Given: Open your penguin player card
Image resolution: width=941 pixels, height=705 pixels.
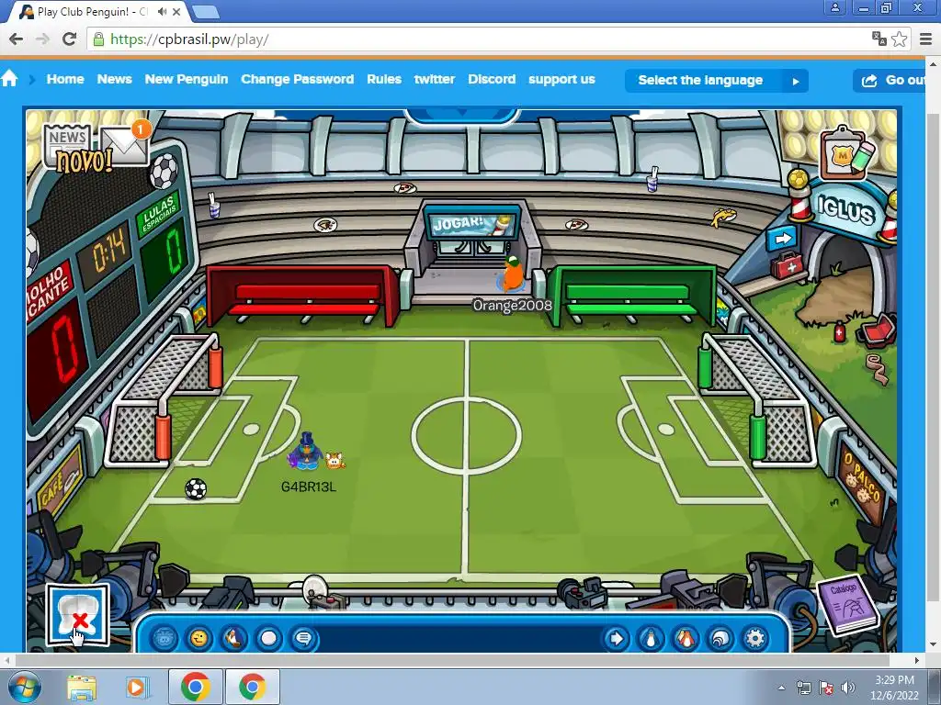Looking at the screenshot, I should point(652,639).
